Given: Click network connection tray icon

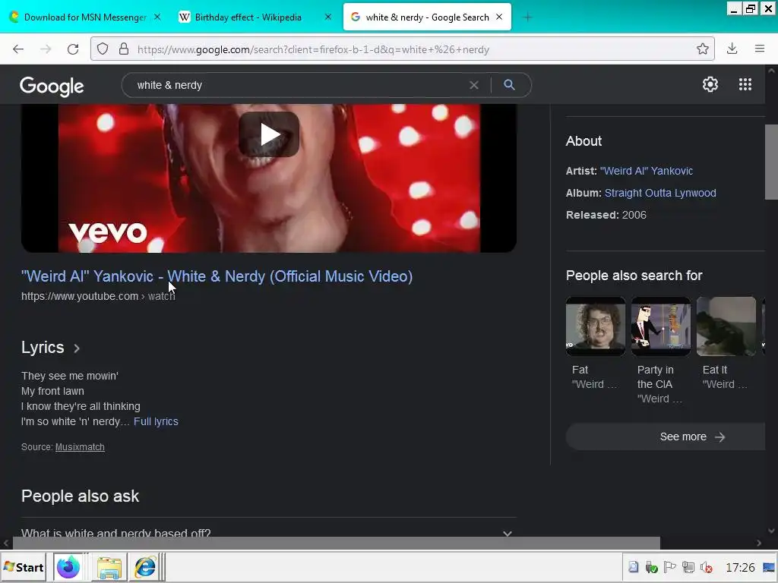Looking at the screenshot, I should [x=688, y=567].
